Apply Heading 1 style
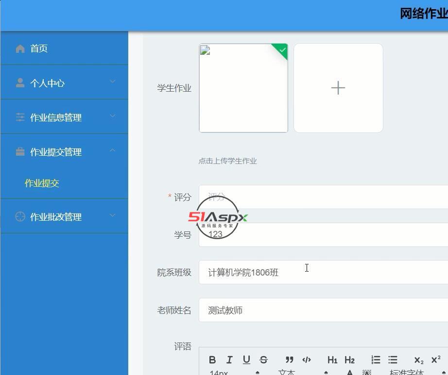The image size is (448, 375). pyautogui.click(x=332, y=360)
